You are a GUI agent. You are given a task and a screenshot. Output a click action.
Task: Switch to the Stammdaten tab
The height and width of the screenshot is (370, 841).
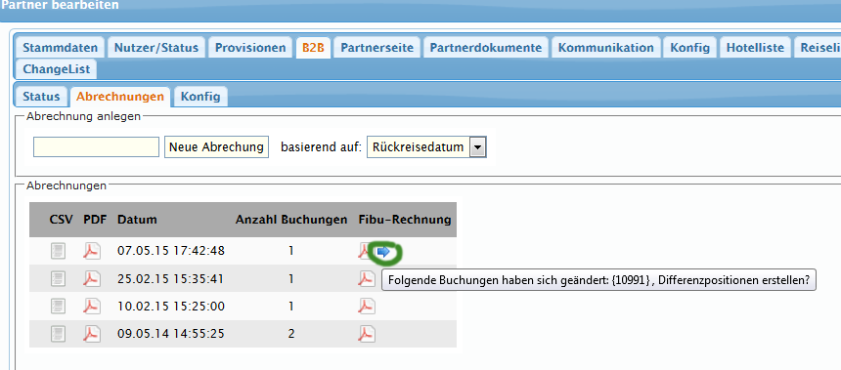point(61,48)
